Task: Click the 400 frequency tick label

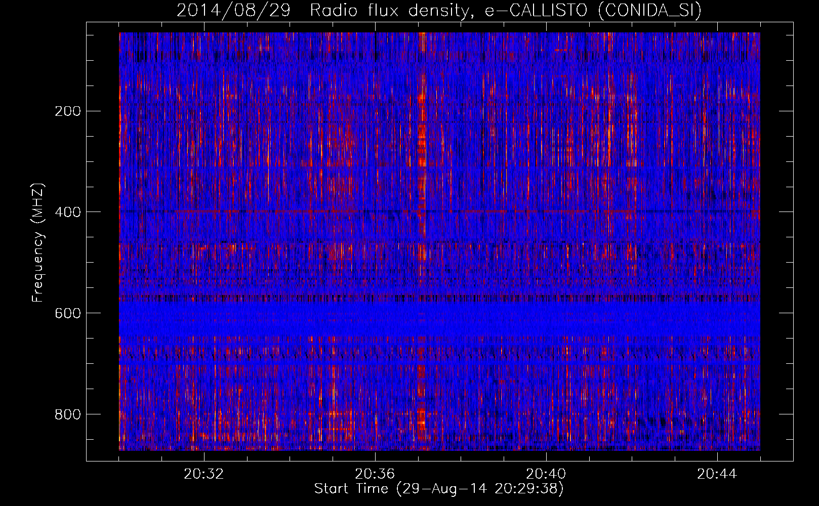Action: [x=67, y=212]
